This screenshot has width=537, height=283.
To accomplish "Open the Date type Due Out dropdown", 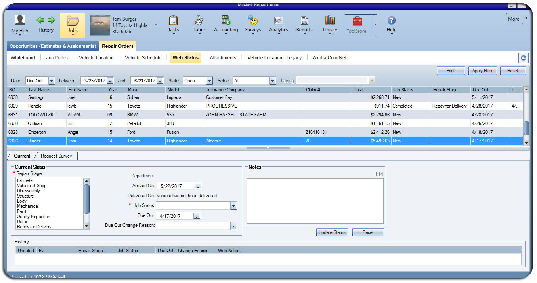I will (x=52, y=81).
